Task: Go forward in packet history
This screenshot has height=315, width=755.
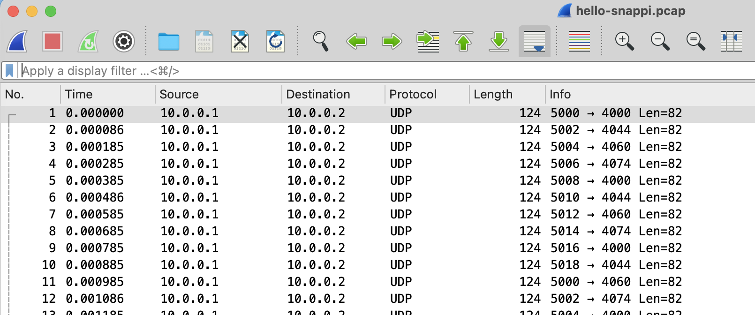Action: click(x=392, y=41)
